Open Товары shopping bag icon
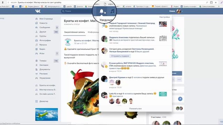Screen dimensions: 223x125 coord(37,61)
